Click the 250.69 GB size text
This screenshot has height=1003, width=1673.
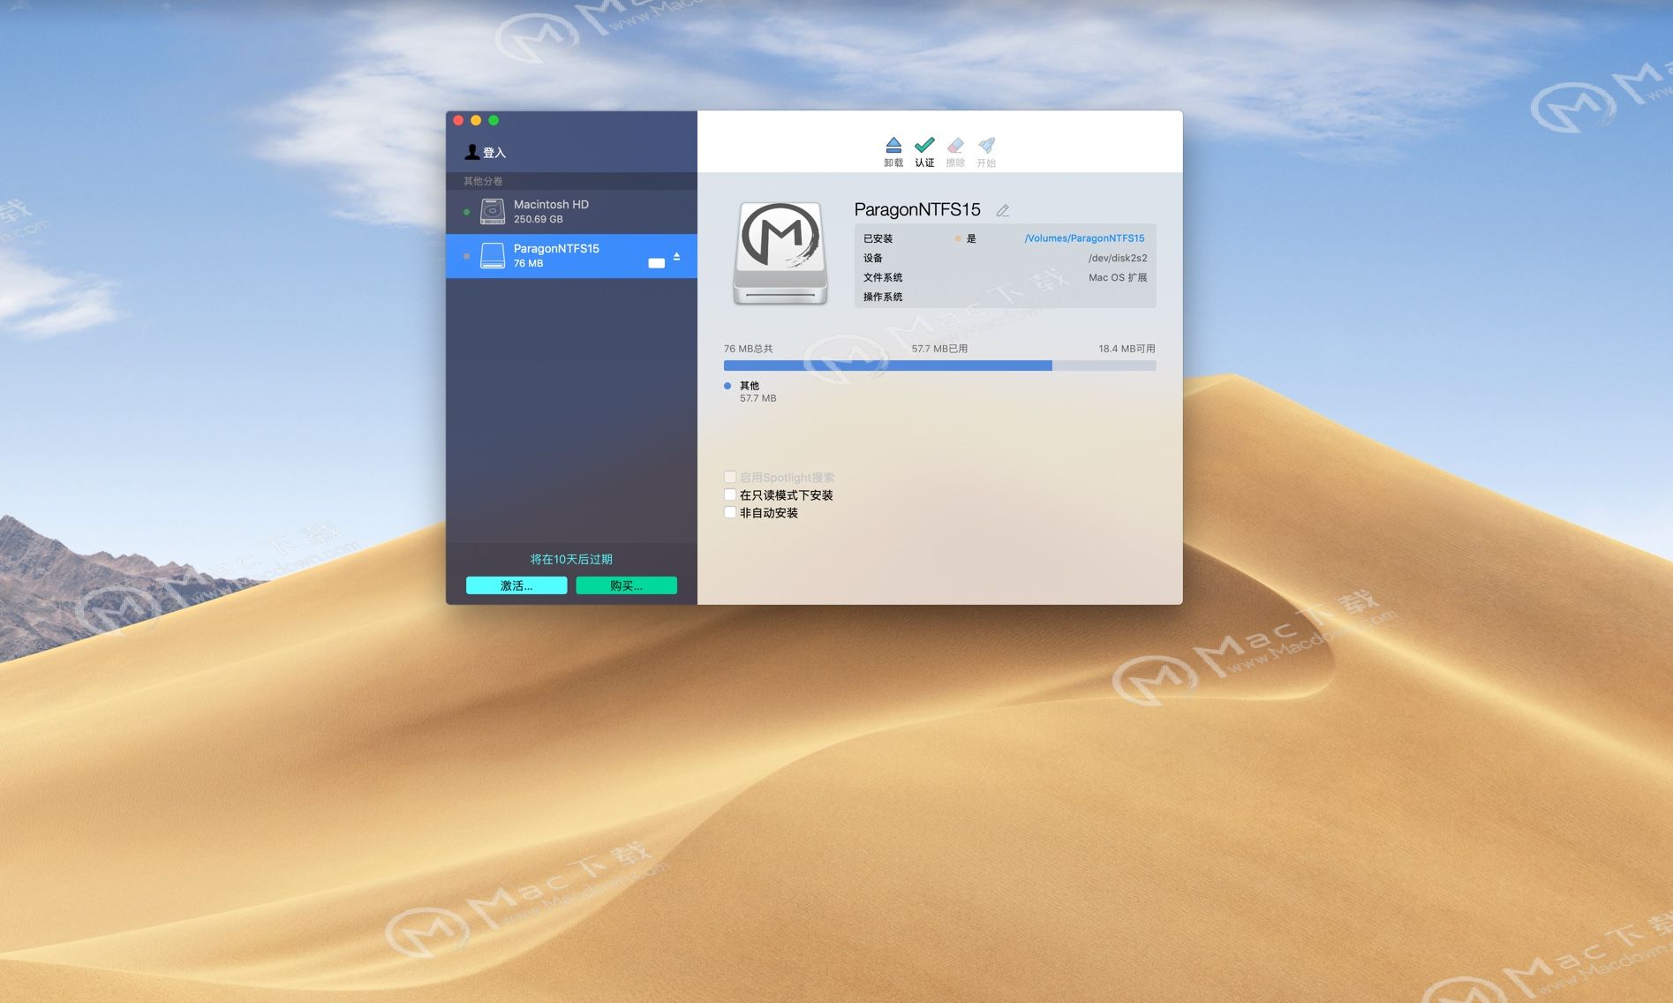pos(539,219)
